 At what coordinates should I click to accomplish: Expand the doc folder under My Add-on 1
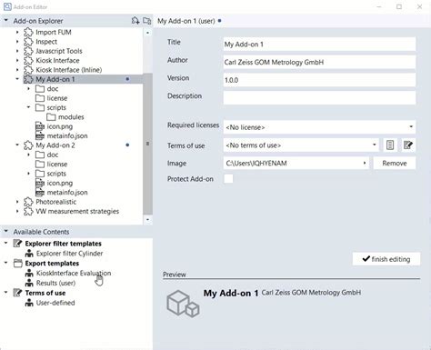click(28, 89)
